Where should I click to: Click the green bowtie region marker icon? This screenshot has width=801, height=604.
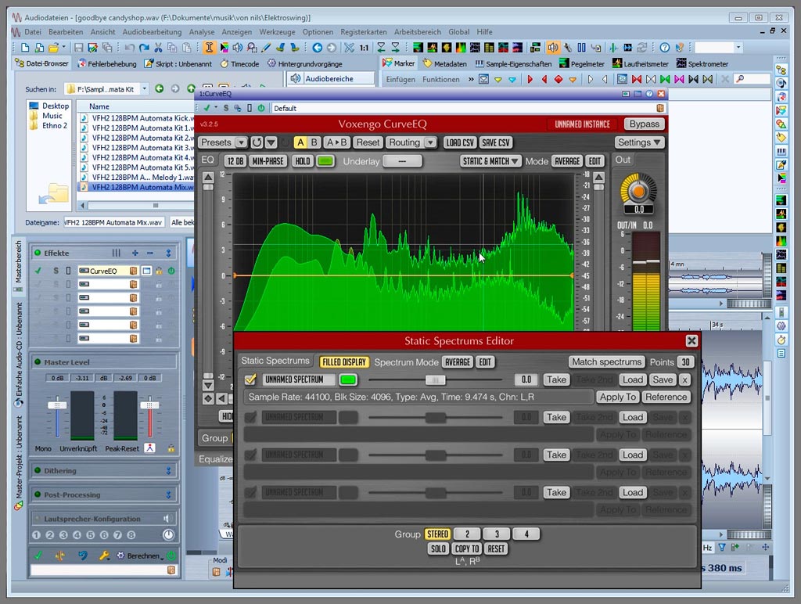click(665, 79)
